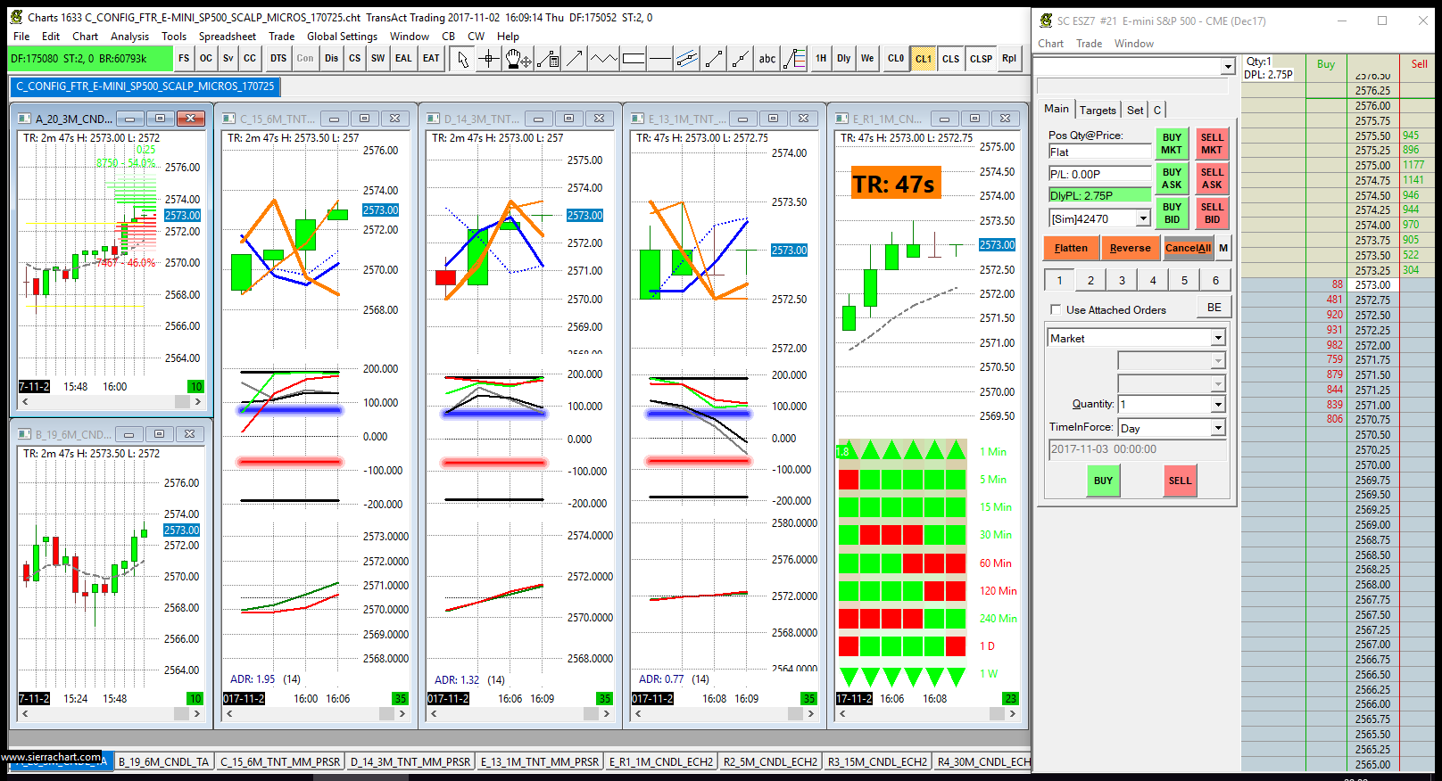Enable the Use Attached Orders checkbox

[1057, 310]
